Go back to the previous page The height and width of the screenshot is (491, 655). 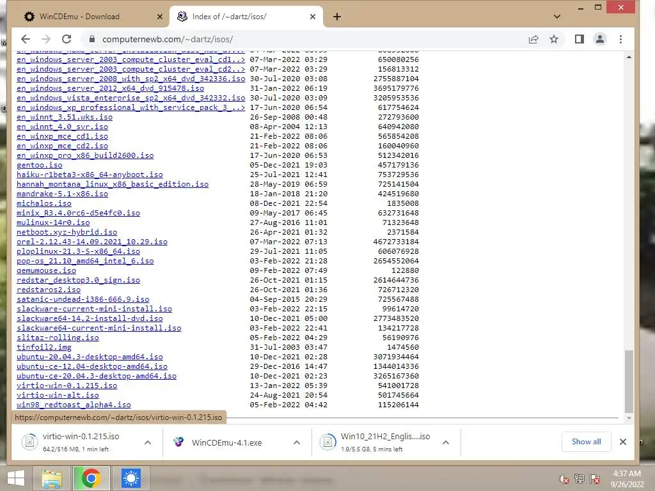coord(26,39)
